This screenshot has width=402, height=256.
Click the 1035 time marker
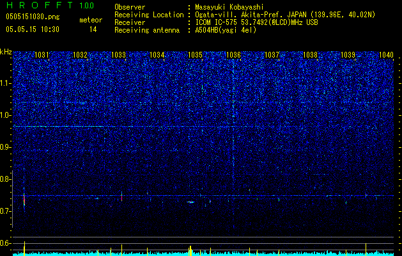coord(195,54)
